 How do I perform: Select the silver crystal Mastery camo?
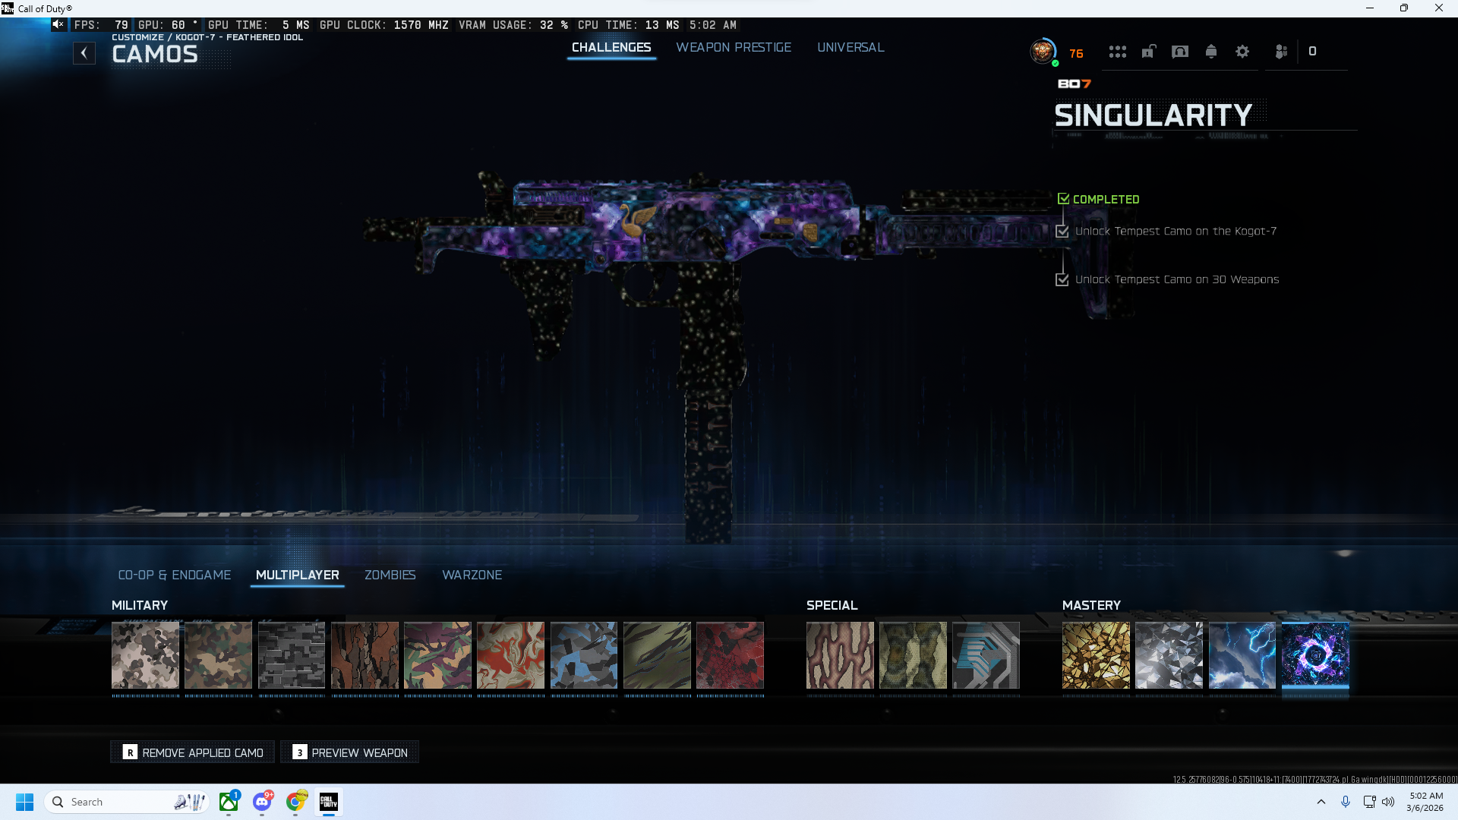pos(1169,655)
